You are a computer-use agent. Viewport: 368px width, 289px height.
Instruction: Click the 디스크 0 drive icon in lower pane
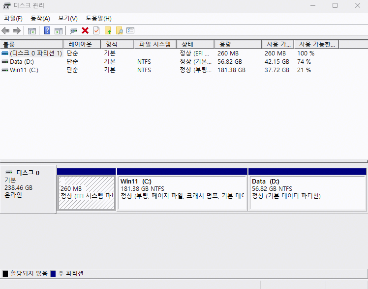(x=9, y=172)
